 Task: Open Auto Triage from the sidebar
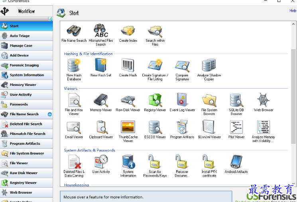26,36
